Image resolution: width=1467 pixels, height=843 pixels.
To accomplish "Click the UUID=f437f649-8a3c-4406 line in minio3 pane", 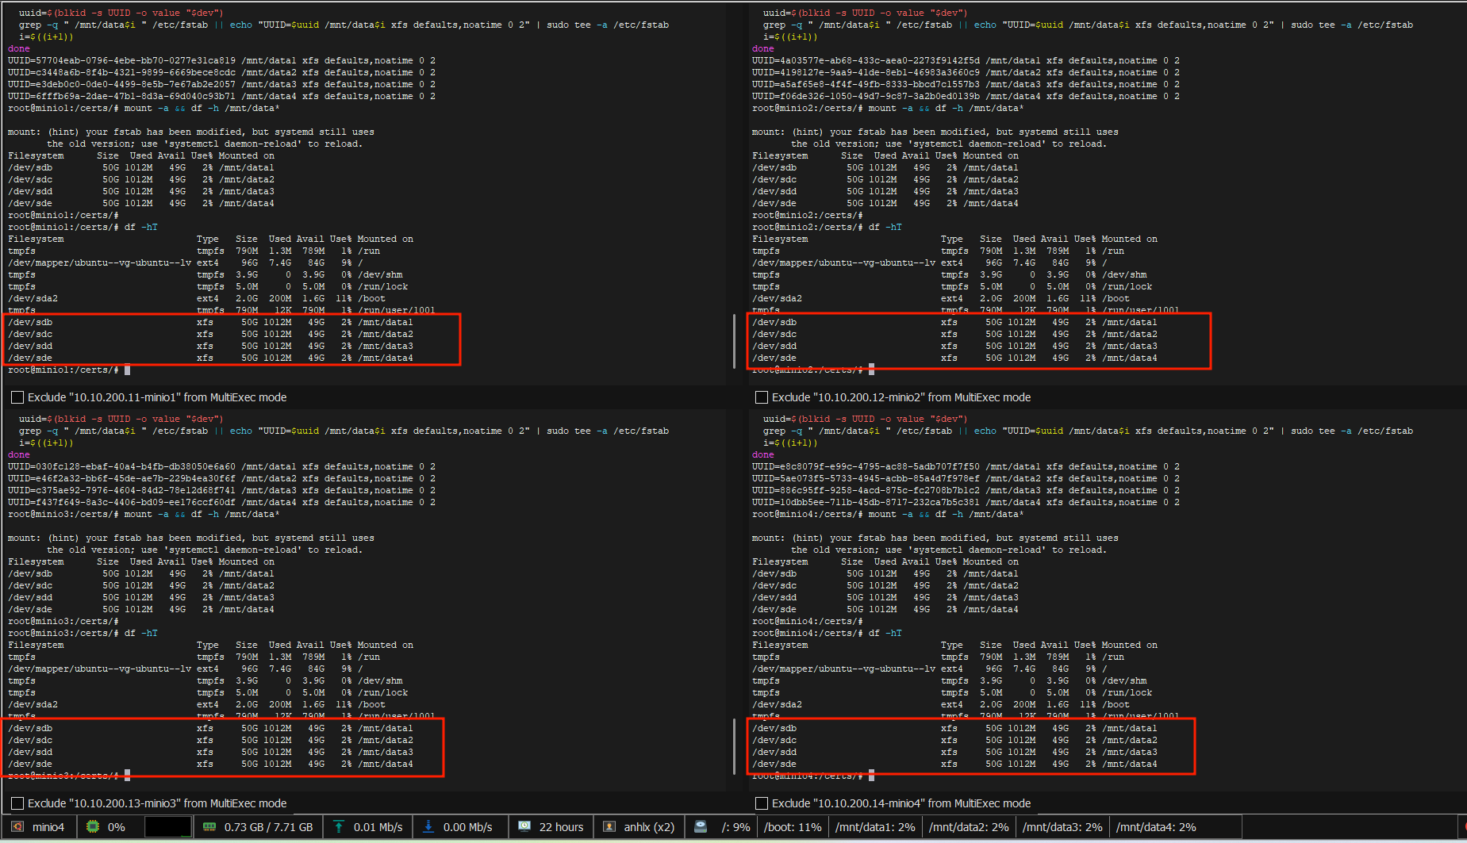I will point(221,502).
